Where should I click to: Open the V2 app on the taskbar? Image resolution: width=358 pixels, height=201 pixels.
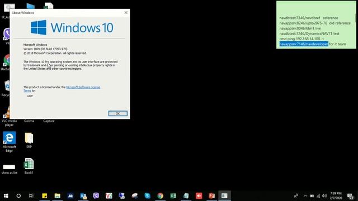[109, 196]
